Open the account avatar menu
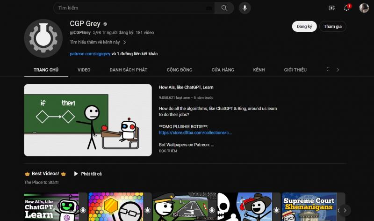This screenshot has height=221, width=374. pos(364,8)
